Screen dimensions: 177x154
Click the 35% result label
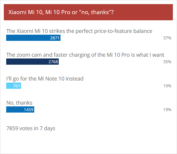[167, 62]
